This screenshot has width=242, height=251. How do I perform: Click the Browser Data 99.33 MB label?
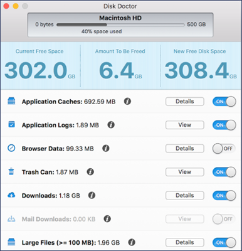(58, 149)
